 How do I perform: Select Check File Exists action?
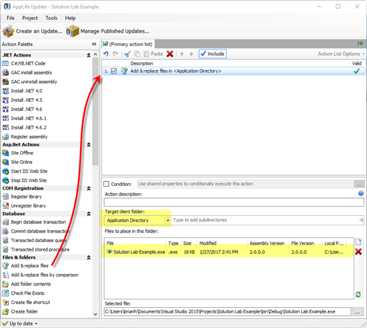[23, 293]
